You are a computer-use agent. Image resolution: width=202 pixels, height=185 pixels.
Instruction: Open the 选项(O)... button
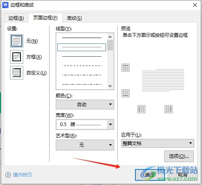179,156
